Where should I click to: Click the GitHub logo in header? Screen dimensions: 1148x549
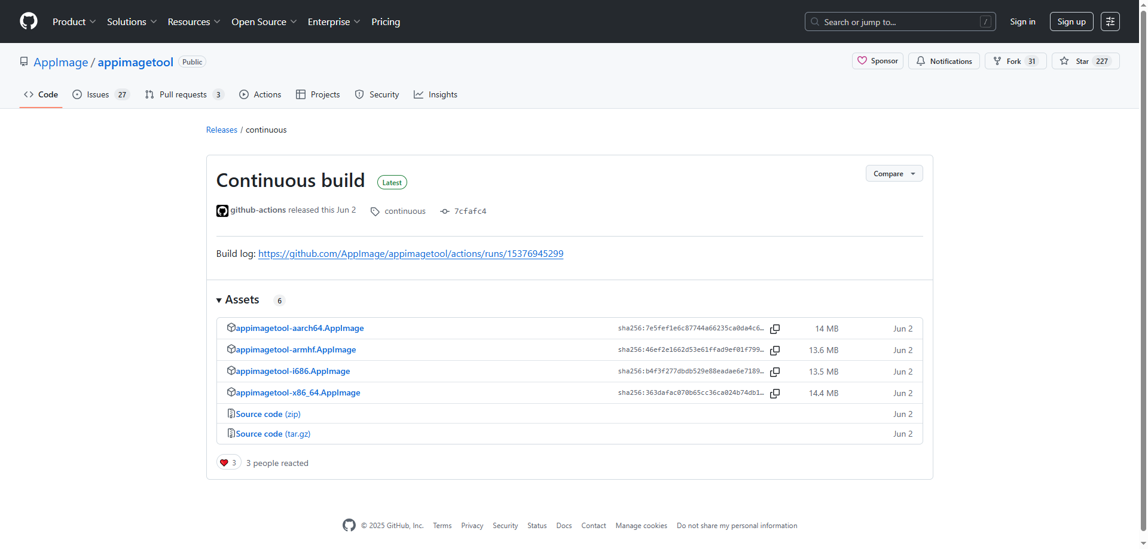29,22
